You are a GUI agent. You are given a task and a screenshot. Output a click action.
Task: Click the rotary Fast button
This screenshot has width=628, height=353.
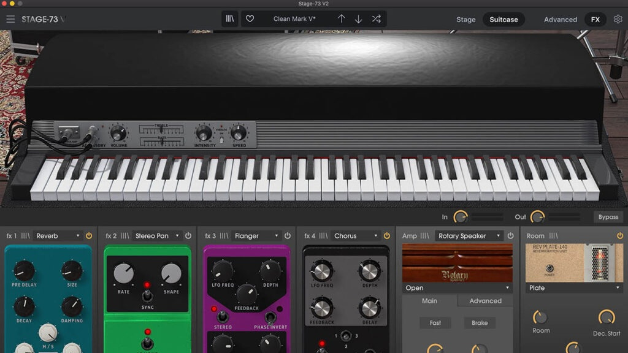[435, 322]
